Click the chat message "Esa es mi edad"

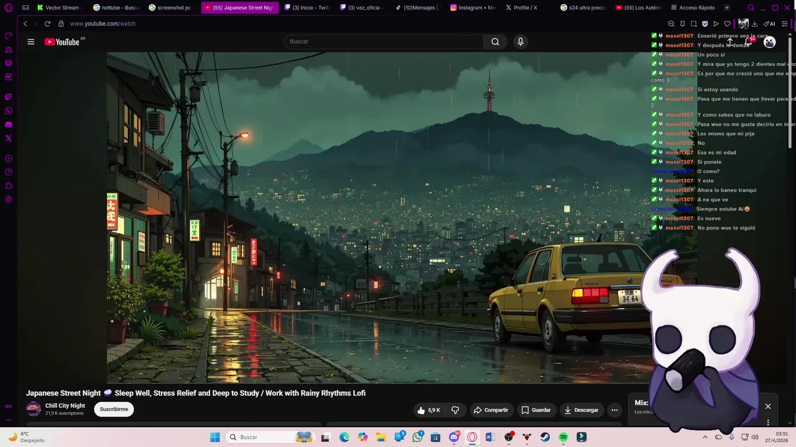pyautogui.click(x=716, y=152)
